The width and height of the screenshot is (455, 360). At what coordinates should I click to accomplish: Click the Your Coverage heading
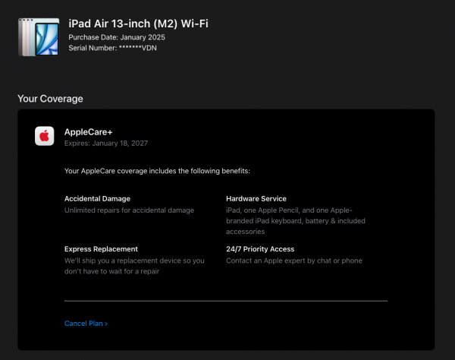pos(50,99)
